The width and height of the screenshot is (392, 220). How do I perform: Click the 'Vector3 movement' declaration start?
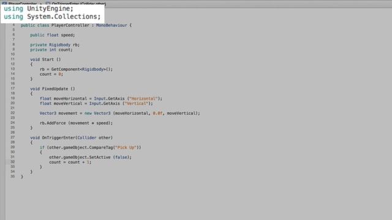point(59,113)
